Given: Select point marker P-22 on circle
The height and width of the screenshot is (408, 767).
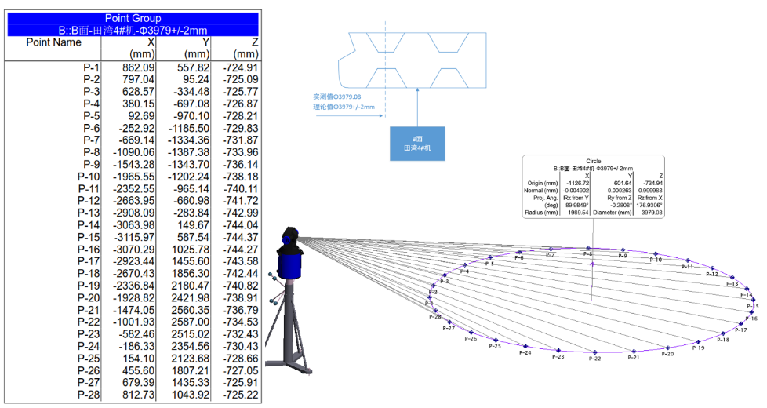Looking at the screenshot, I should tap(595, 352).
